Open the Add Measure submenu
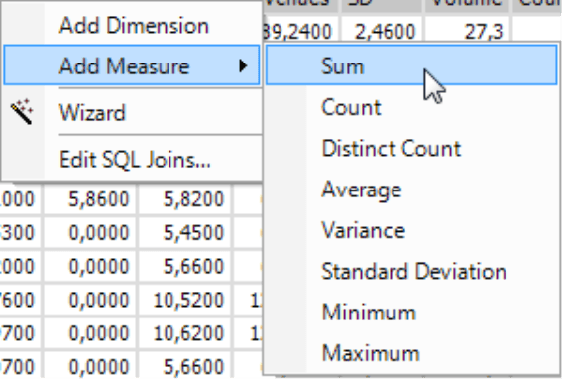This screenshot has height=379, width=562. click(x=132, y=65)
